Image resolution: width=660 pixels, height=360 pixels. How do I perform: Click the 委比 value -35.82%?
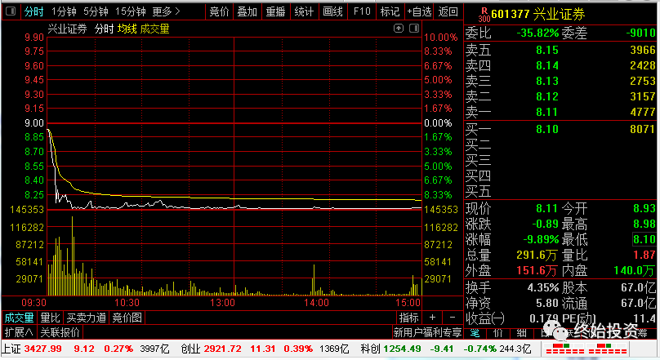coord(537,33)
